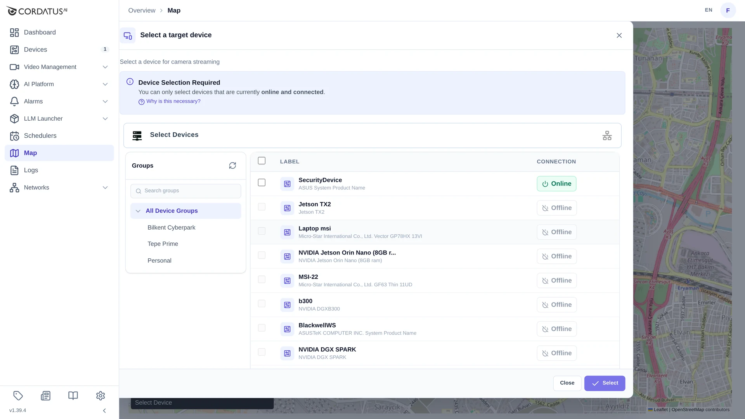Click SecurityDevice's Online status badge

(x=556, y=184)
